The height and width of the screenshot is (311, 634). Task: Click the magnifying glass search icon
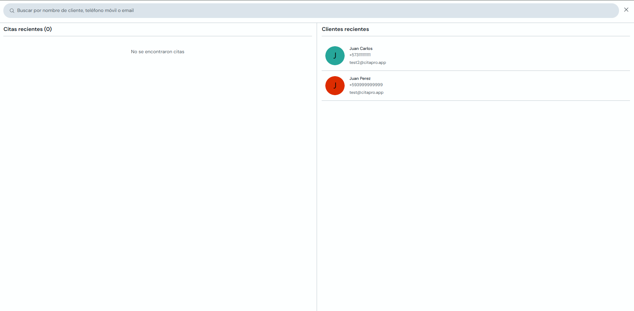tap(12, 11)
